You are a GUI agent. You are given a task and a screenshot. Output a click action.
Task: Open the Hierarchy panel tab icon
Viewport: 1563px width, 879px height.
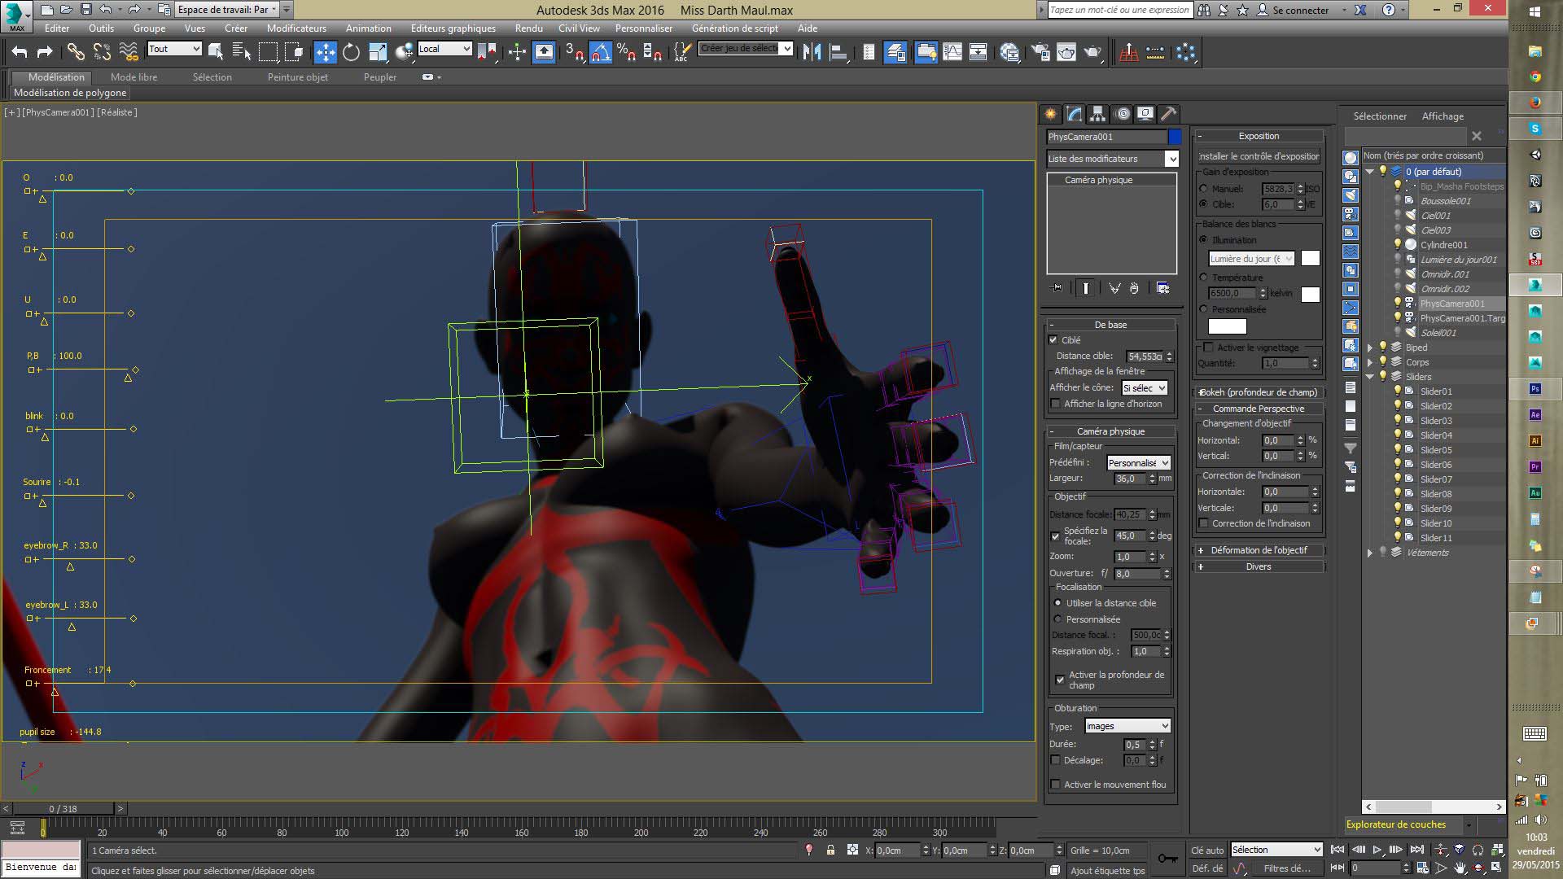pos(1098,114)
